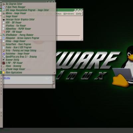Open KPovModeler - Povray Modeler
Screen dimensions: 133x133
(x=29, y=35)
